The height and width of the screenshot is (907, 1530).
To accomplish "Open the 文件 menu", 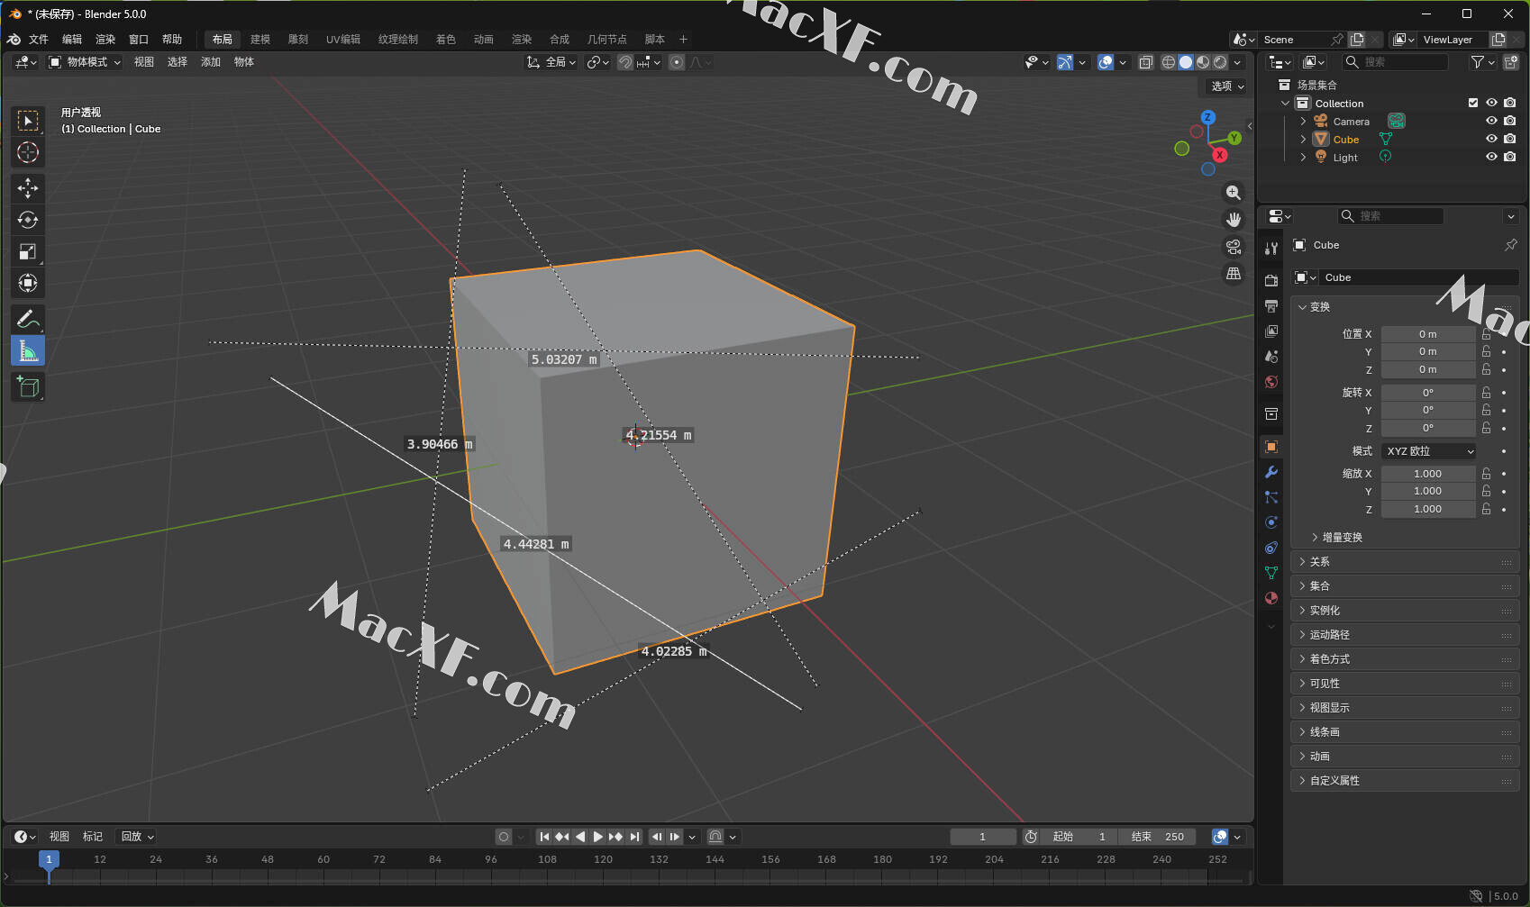I will pos(39,40).
